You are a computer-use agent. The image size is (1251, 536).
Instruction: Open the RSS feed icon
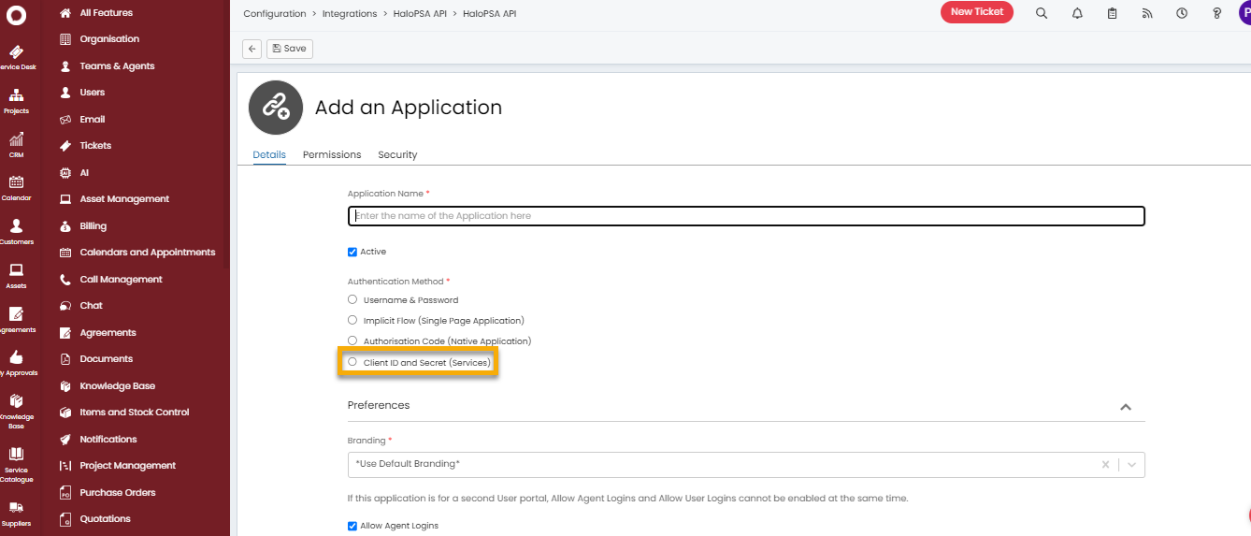(x=1147, y=13)
